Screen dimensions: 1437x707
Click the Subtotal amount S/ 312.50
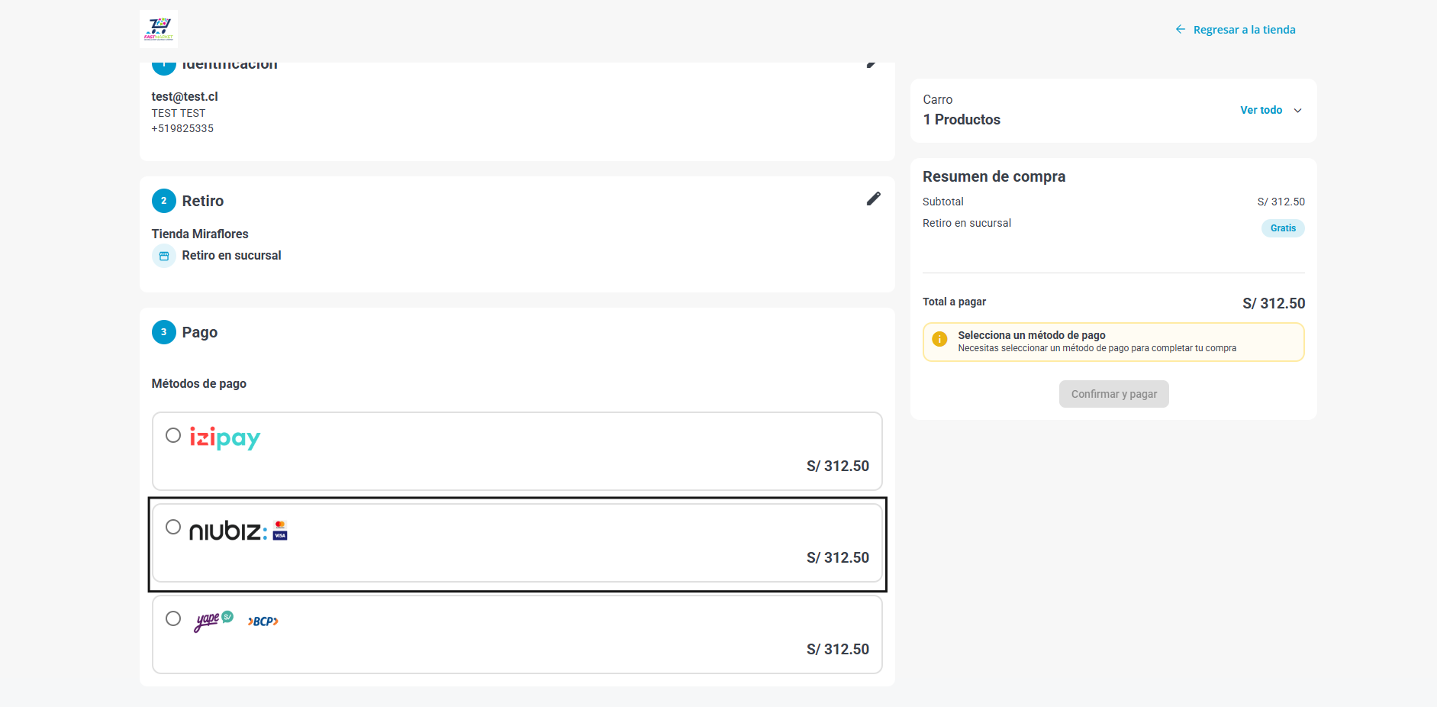[1281, 202]
